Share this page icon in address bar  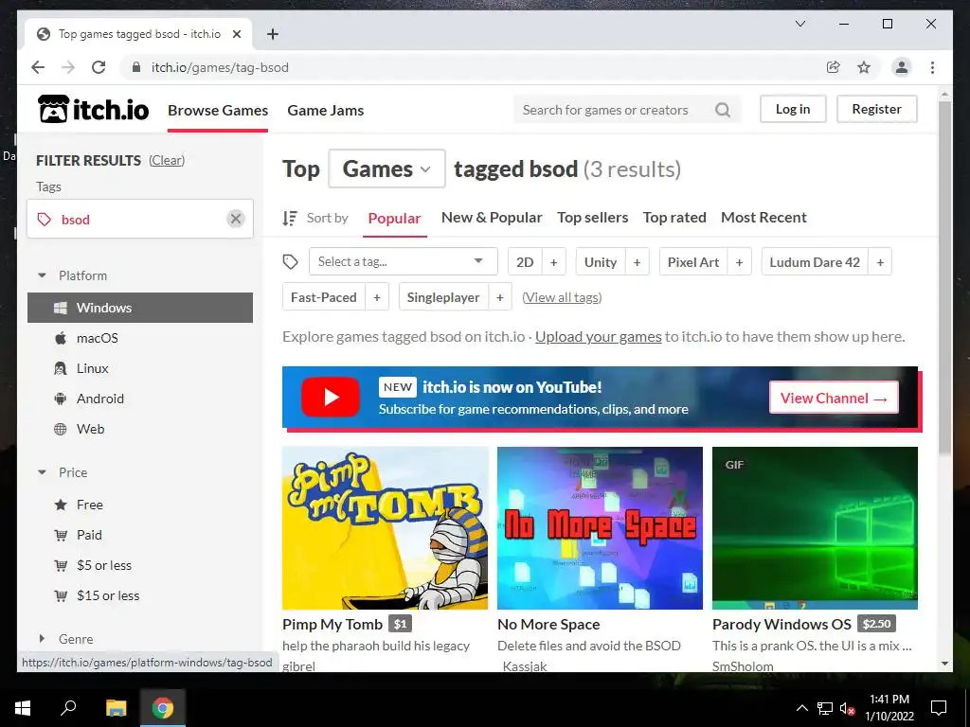834,67
